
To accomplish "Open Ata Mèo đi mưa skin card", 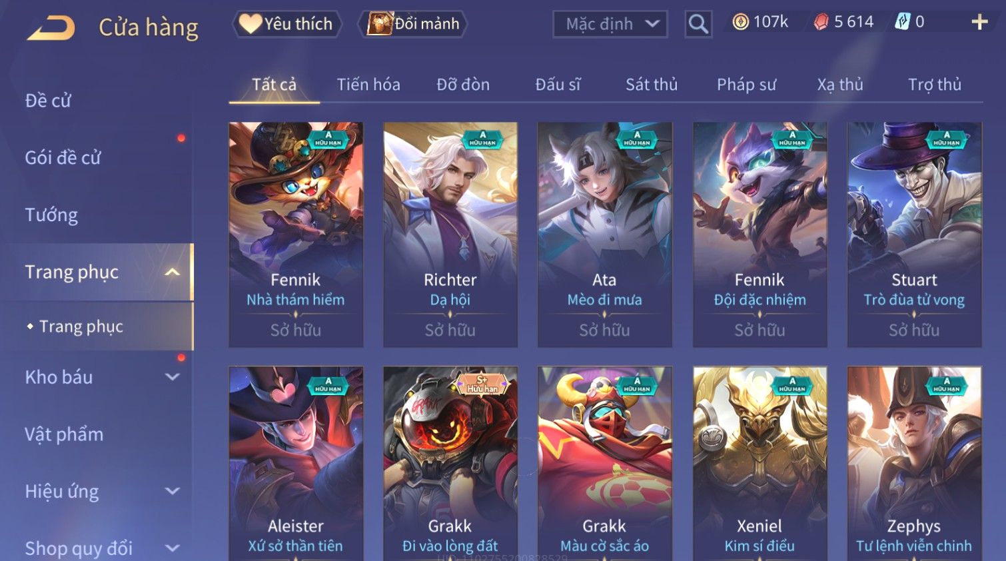I will coord(605,235).
